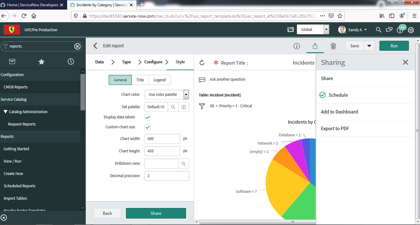Image resolution: width=420 pixels, height=225 pixels.
Task: Toggle the Custom chart size checkbox
Action: [x=148, y=127]
